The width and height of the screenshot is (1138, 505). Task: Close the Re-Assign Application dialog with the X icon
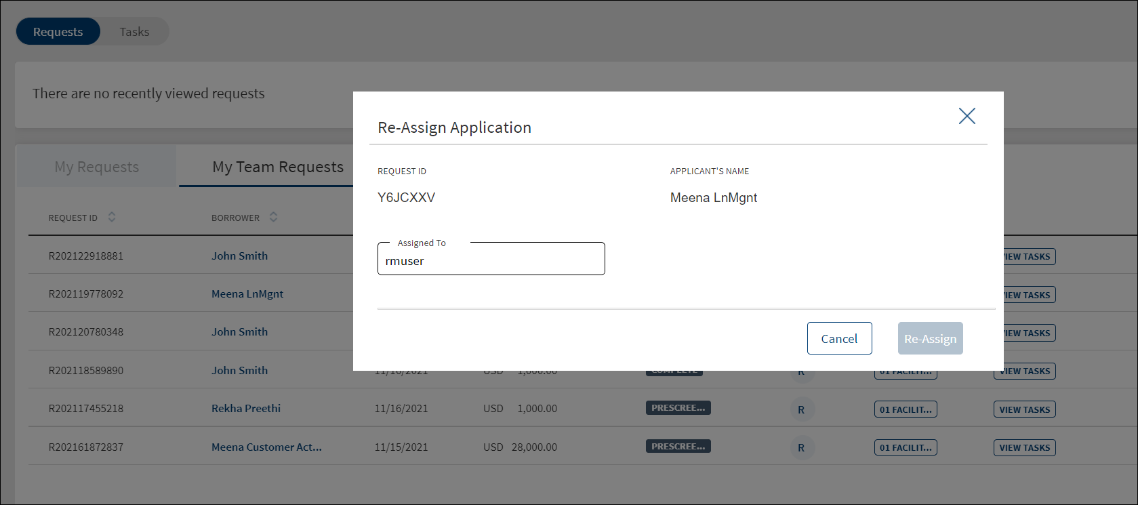click(x=967, y=116)
